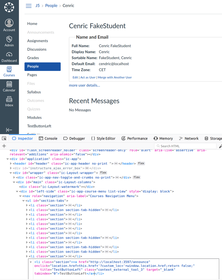Collapse global navigation with arrow icon
Screen dimensions: 222x280
(x=9, y=130)
